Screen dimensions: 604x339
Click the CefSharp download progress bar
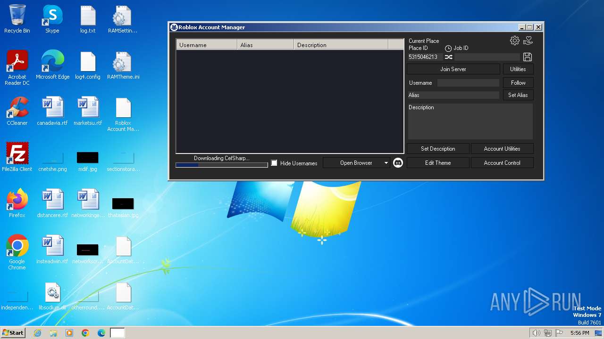pos(222,165)
